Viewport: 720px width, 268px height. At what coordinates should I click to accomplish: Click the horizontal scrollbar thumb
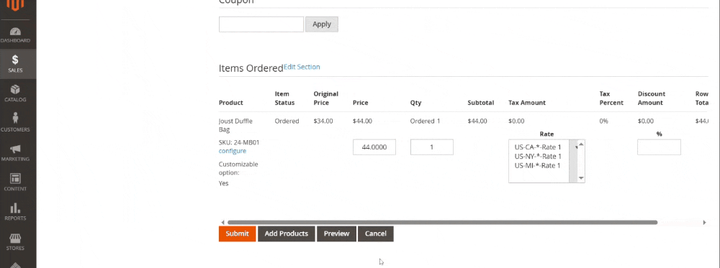tap(442, 223)
